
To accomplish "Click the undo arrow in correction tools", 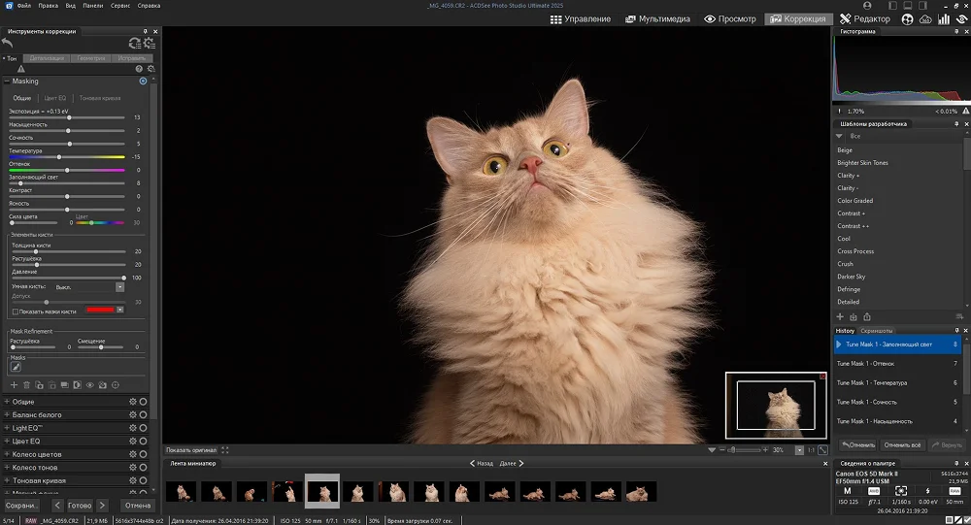I will pyautogui.click(x=9, y=44).
